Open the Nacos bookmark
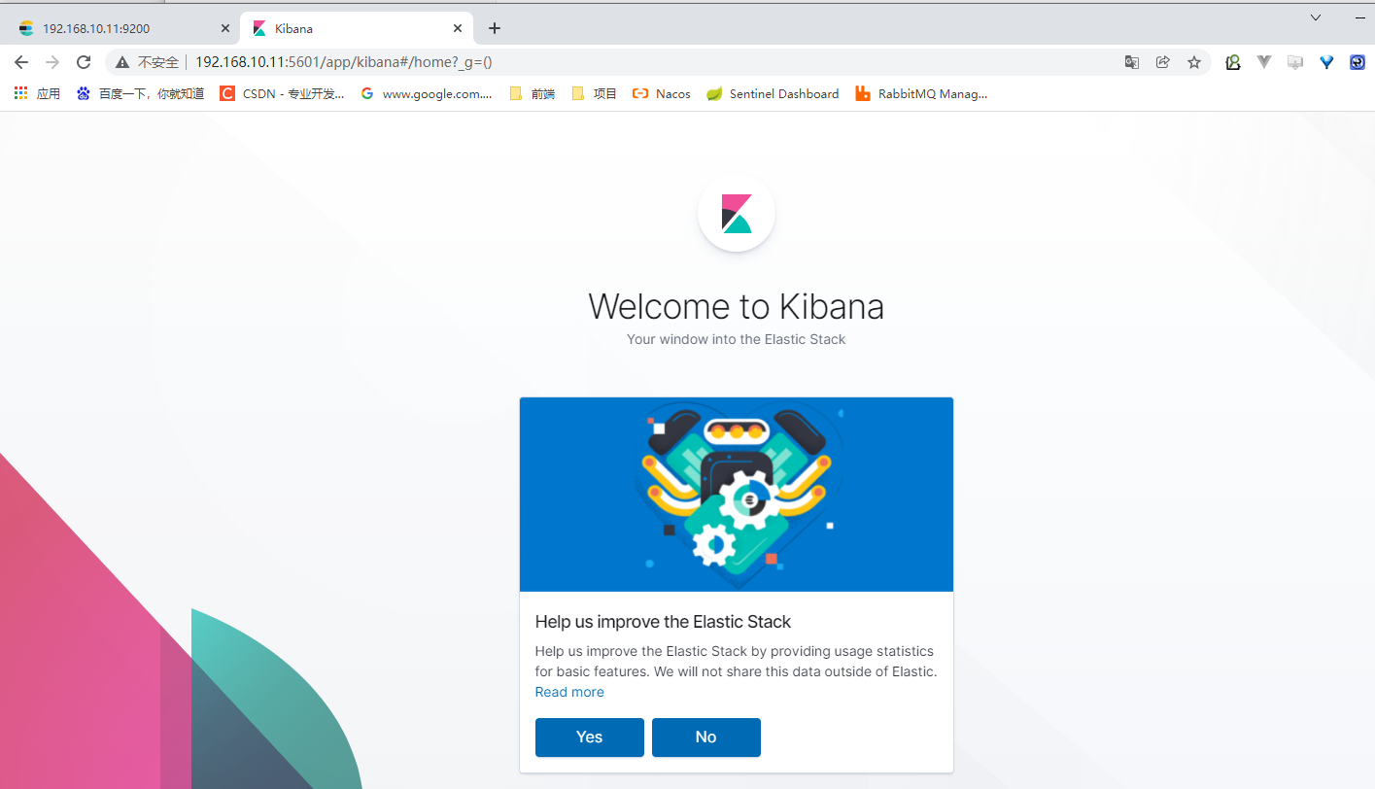 [662, 93]
